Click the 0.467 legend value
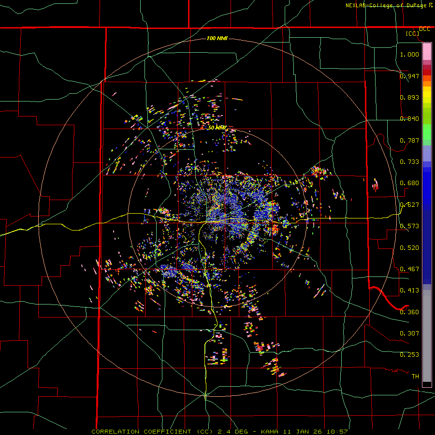Viewport: 435px width, 435px height. point(409,269)
